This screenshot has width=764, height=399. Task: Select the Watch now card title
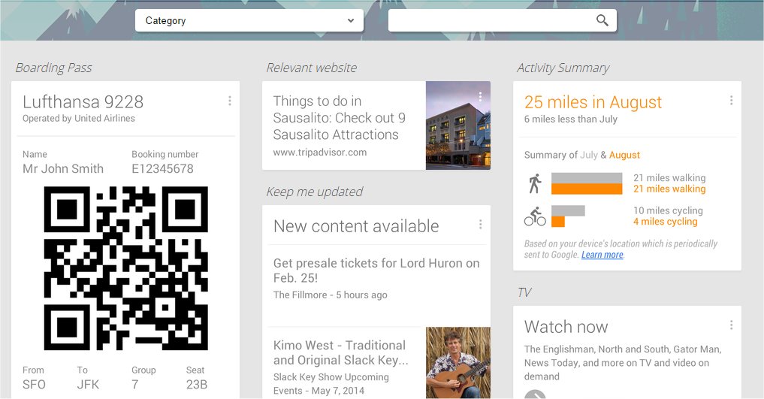tap(566, 327)
